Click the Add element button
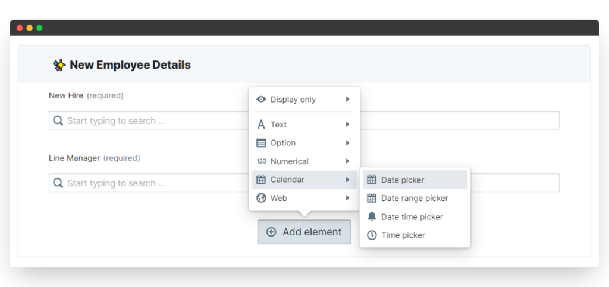The image size is (609, 287). pyautogui.click(x=304, y=232)
